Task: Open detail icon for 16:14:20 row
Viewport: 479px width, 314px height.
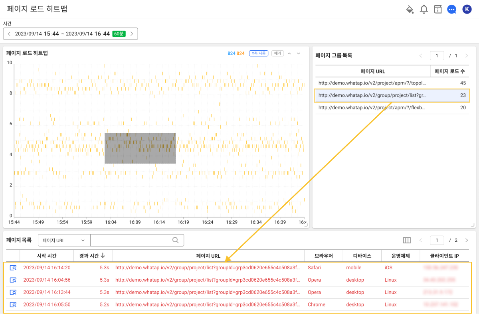Action: point(13,268)
